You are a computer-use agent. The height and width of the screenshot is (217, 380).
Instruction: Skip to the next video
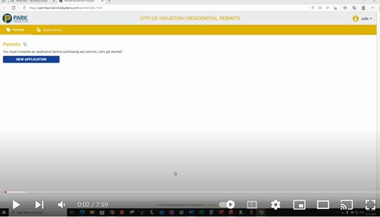tap(39, 205)
